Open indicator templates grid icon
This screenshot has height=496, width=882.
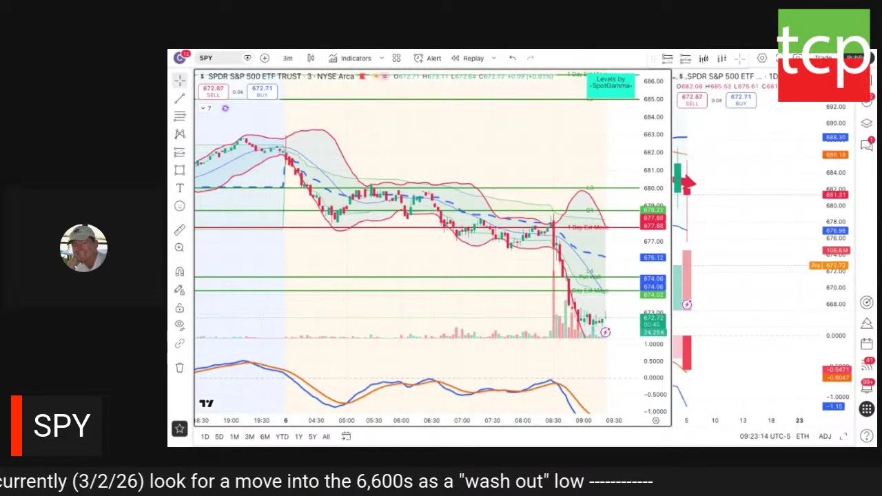(396, 58)
